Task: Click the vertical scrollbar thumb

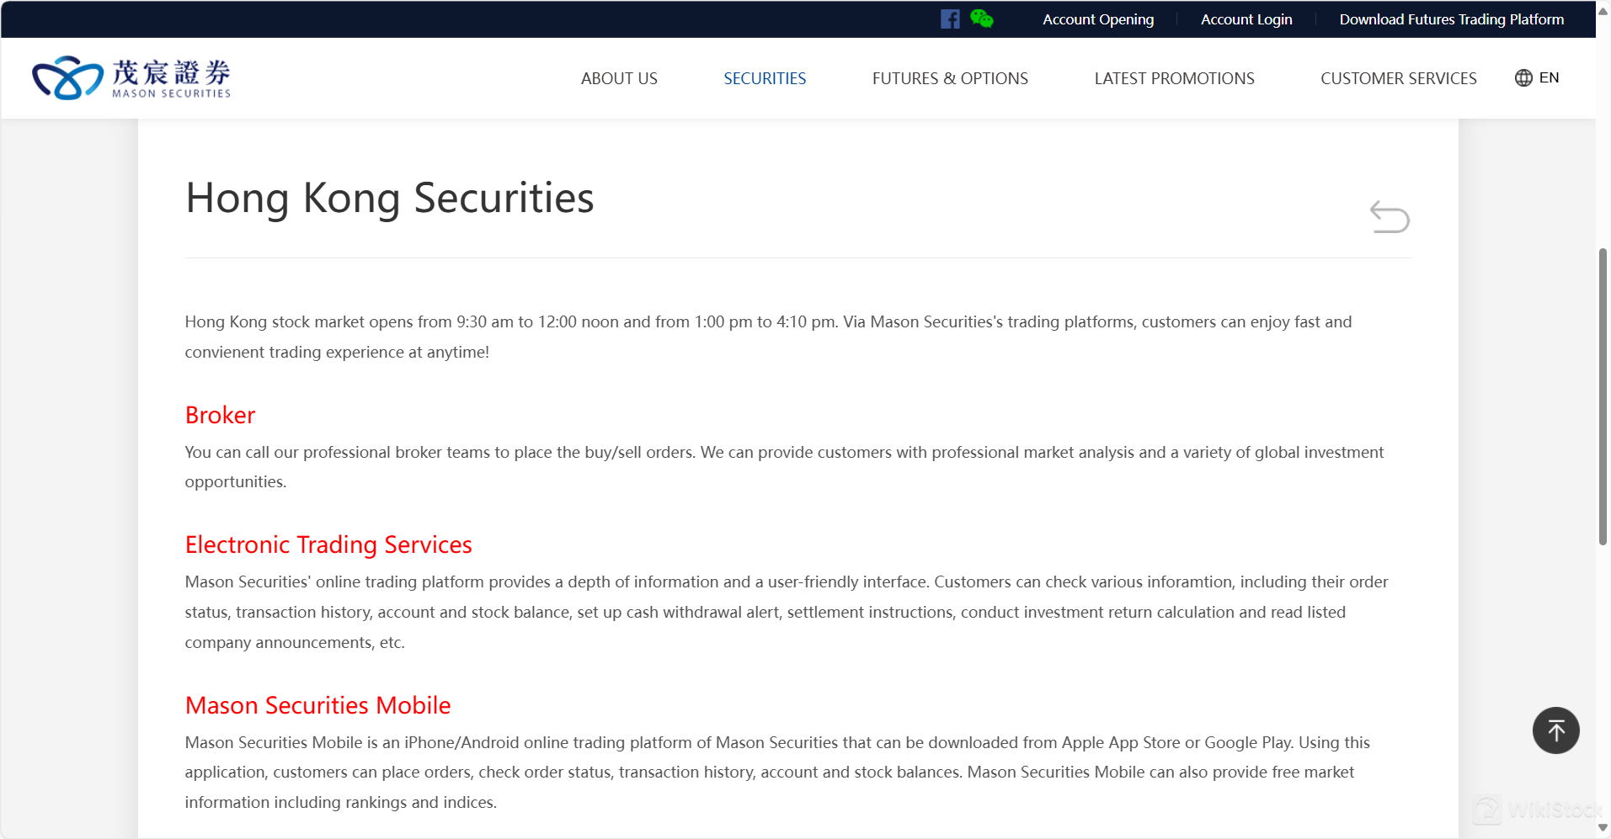Action: pyautogui.click(x=1603, y=396)
